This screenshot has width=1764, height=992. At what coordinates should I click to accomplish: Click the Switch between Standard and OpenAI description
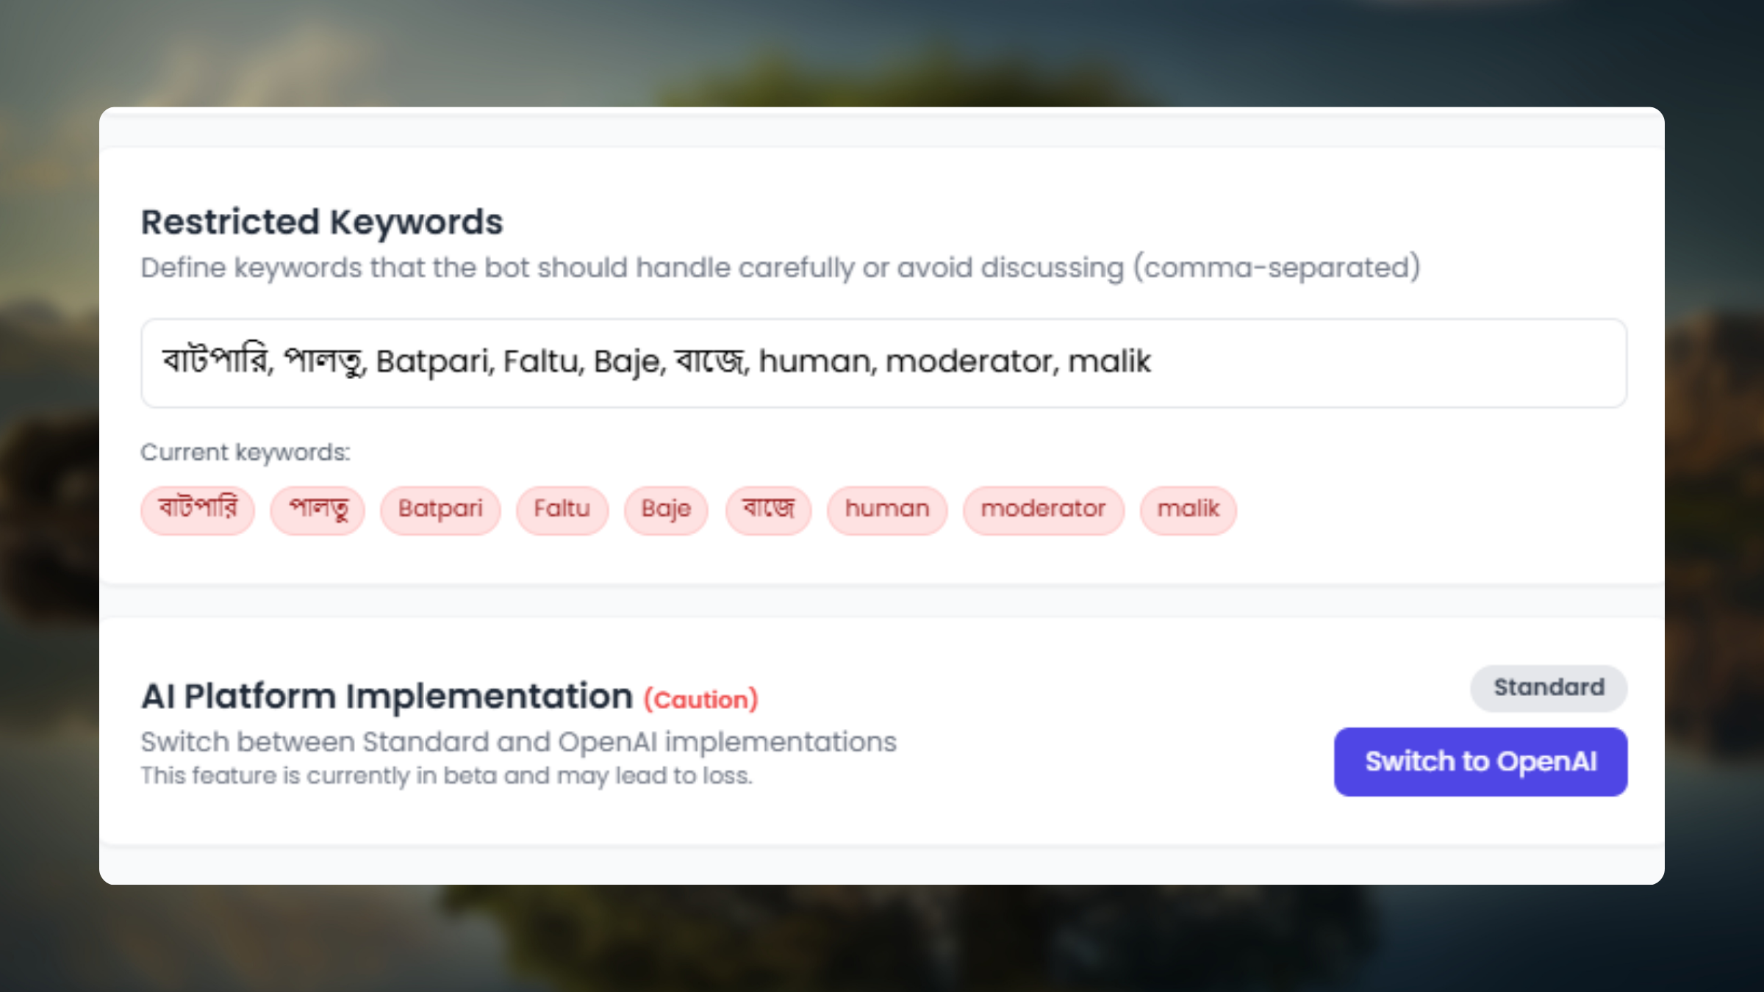[x=519, y=742]
